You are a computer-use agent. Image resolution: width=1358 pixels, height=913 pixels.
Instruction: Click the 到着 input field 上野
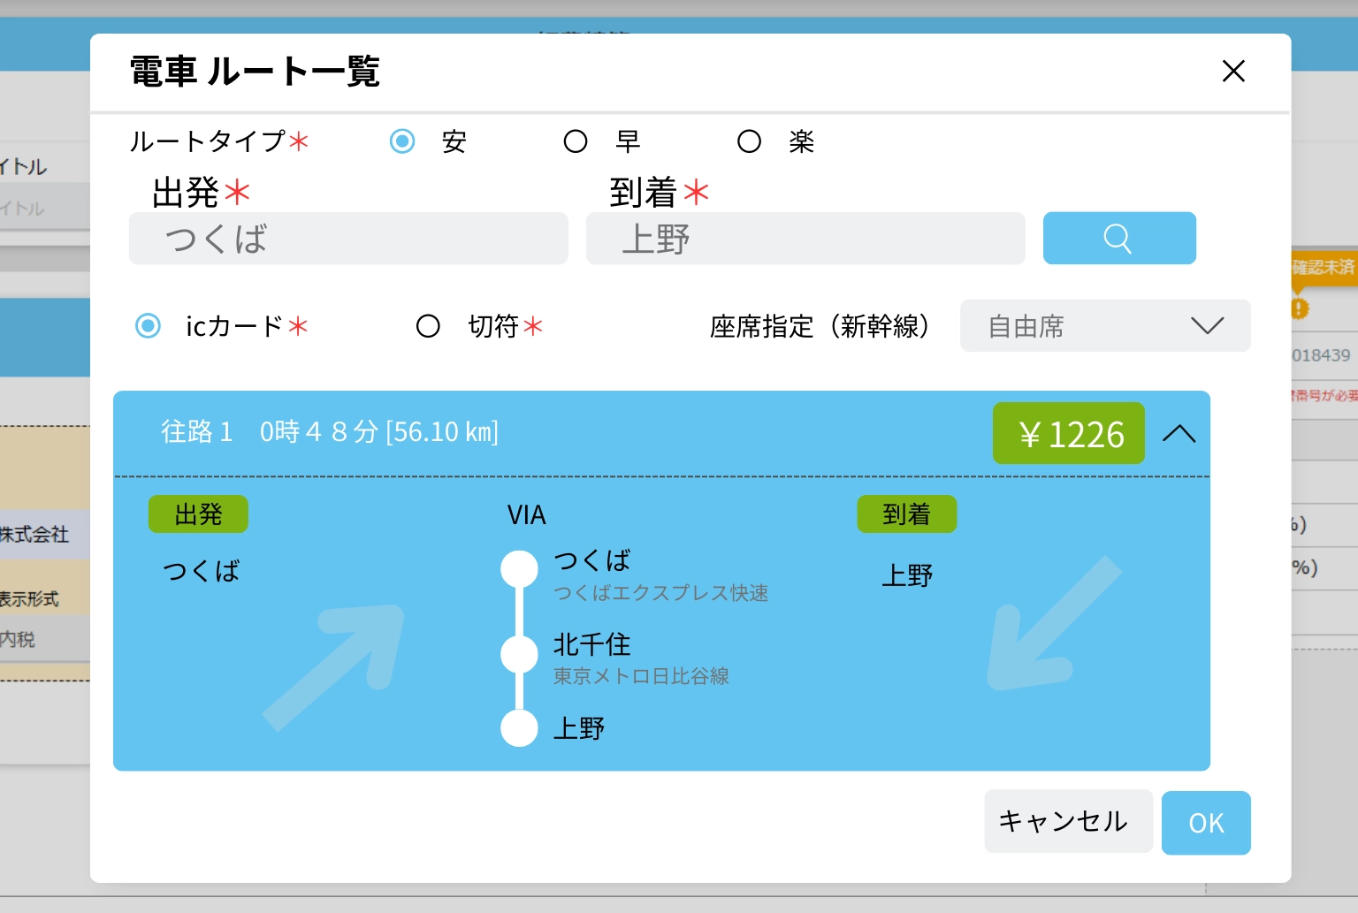(x=805, y=239)
